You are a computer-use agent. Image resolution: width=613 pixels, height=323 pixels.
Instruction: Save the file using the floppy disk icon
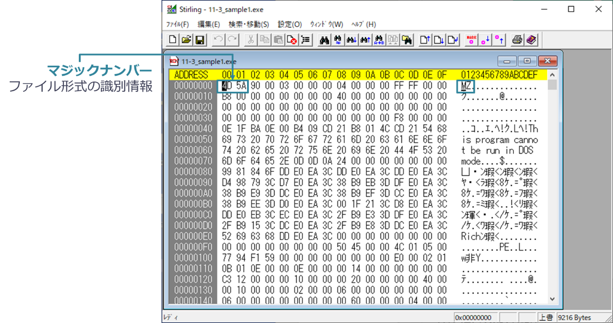click(199, 40)
